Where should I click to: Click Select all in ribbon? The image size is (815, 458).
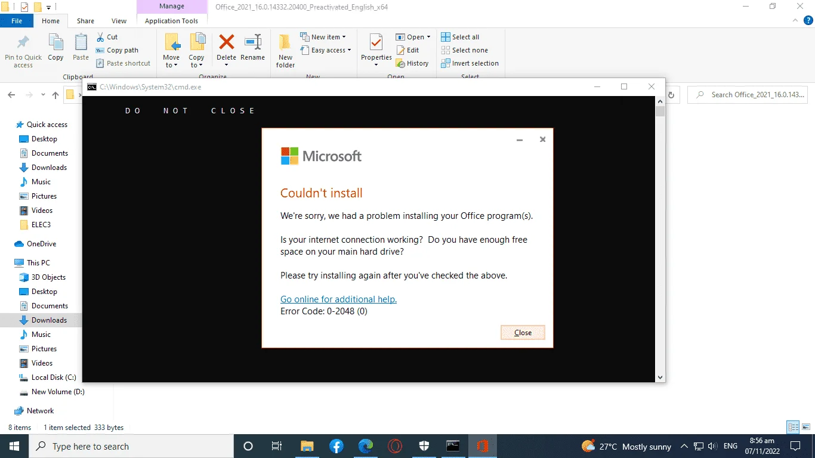(460, 37)
